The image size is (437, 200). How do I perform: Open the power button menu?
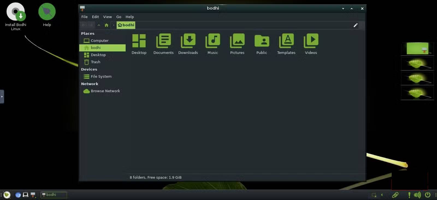tap(428, 195)
